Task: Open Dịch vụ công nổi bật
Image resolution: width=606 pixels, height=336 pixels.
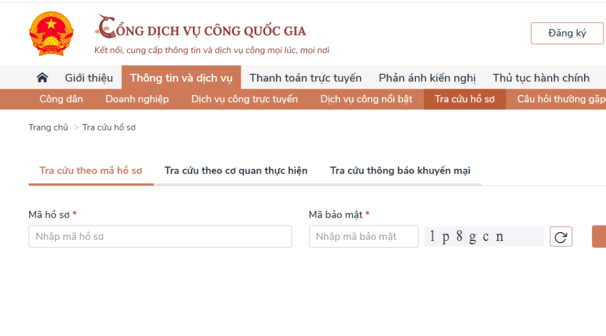Action: pos(366,99)
